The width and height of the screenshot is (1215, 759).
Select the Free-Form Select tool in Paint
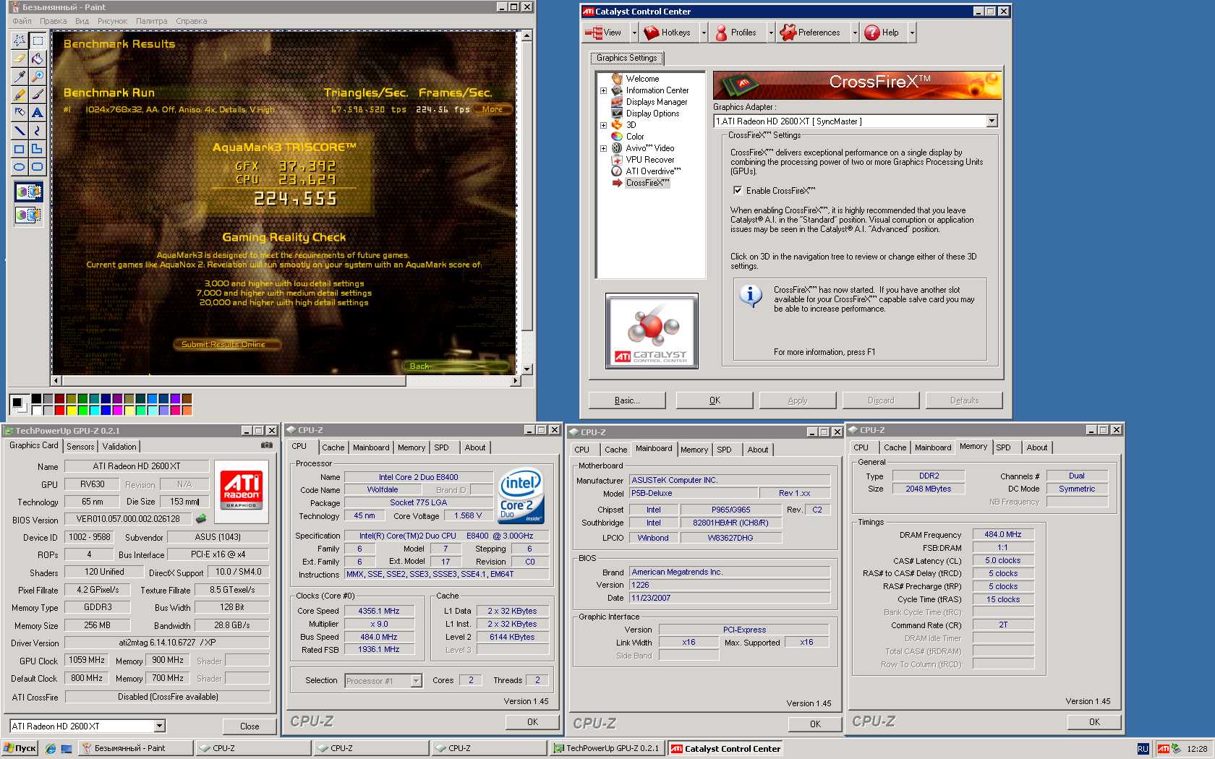pos(20,40)
